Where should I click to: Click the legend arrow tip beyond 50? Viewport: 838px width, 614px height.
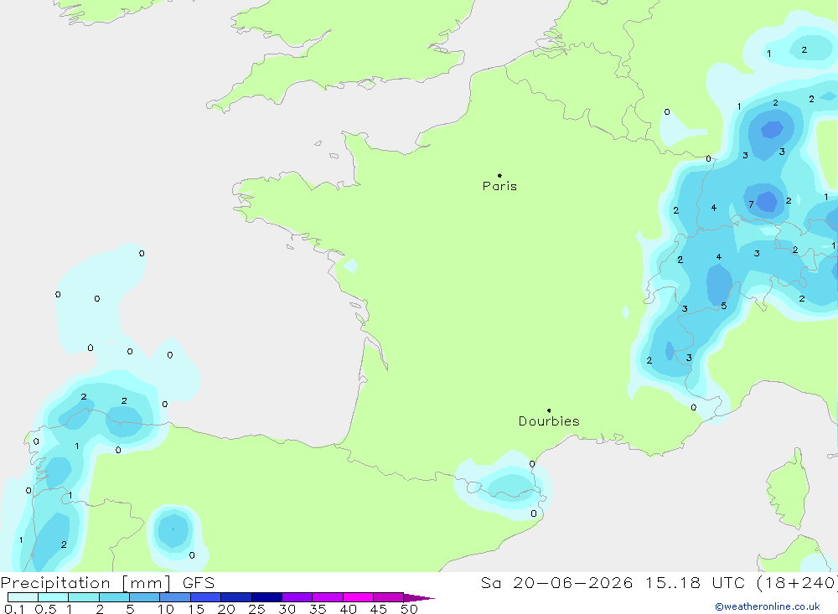click(419, 598)
